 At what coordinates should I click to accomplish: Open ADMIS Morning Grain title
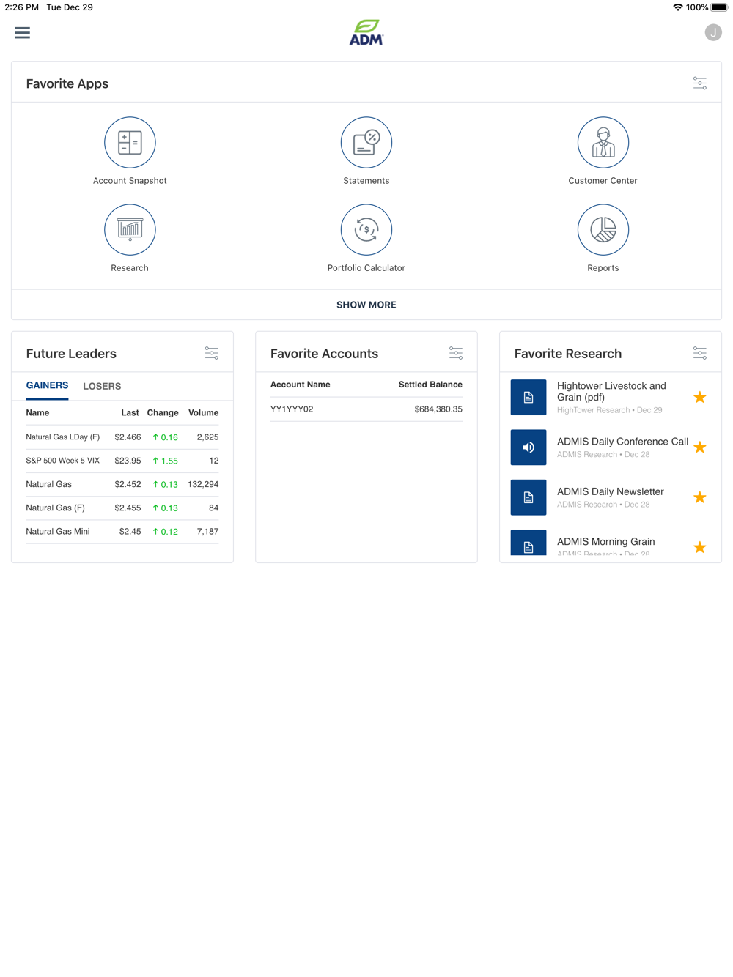[605, 542]
